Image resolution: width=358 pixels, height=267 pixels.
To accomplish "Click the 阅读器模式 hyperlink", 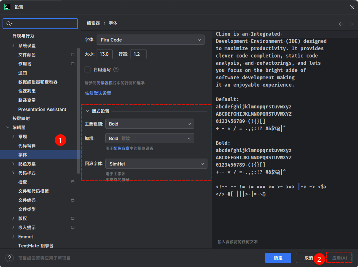I will tap(106, 83).
